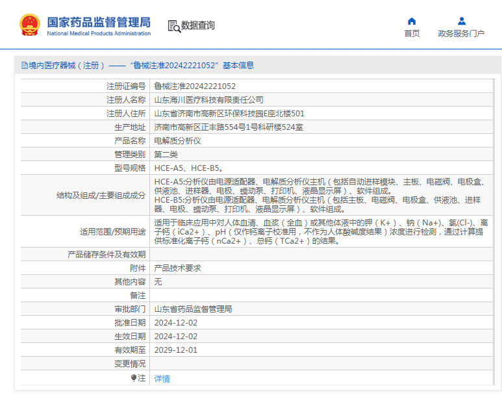Click the national emblem logo
Viewport: 502px width, 397px height.
click(30, 25)
